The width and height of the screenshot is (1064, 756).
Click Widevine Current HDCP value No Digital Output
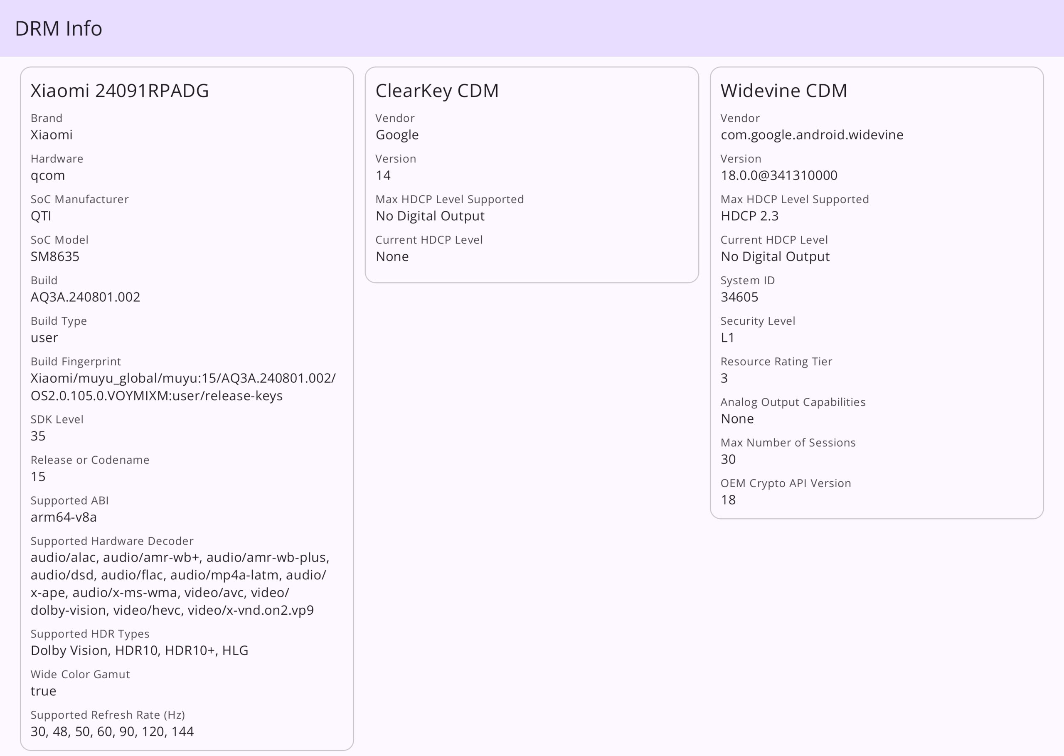click(x=775, y=257)
